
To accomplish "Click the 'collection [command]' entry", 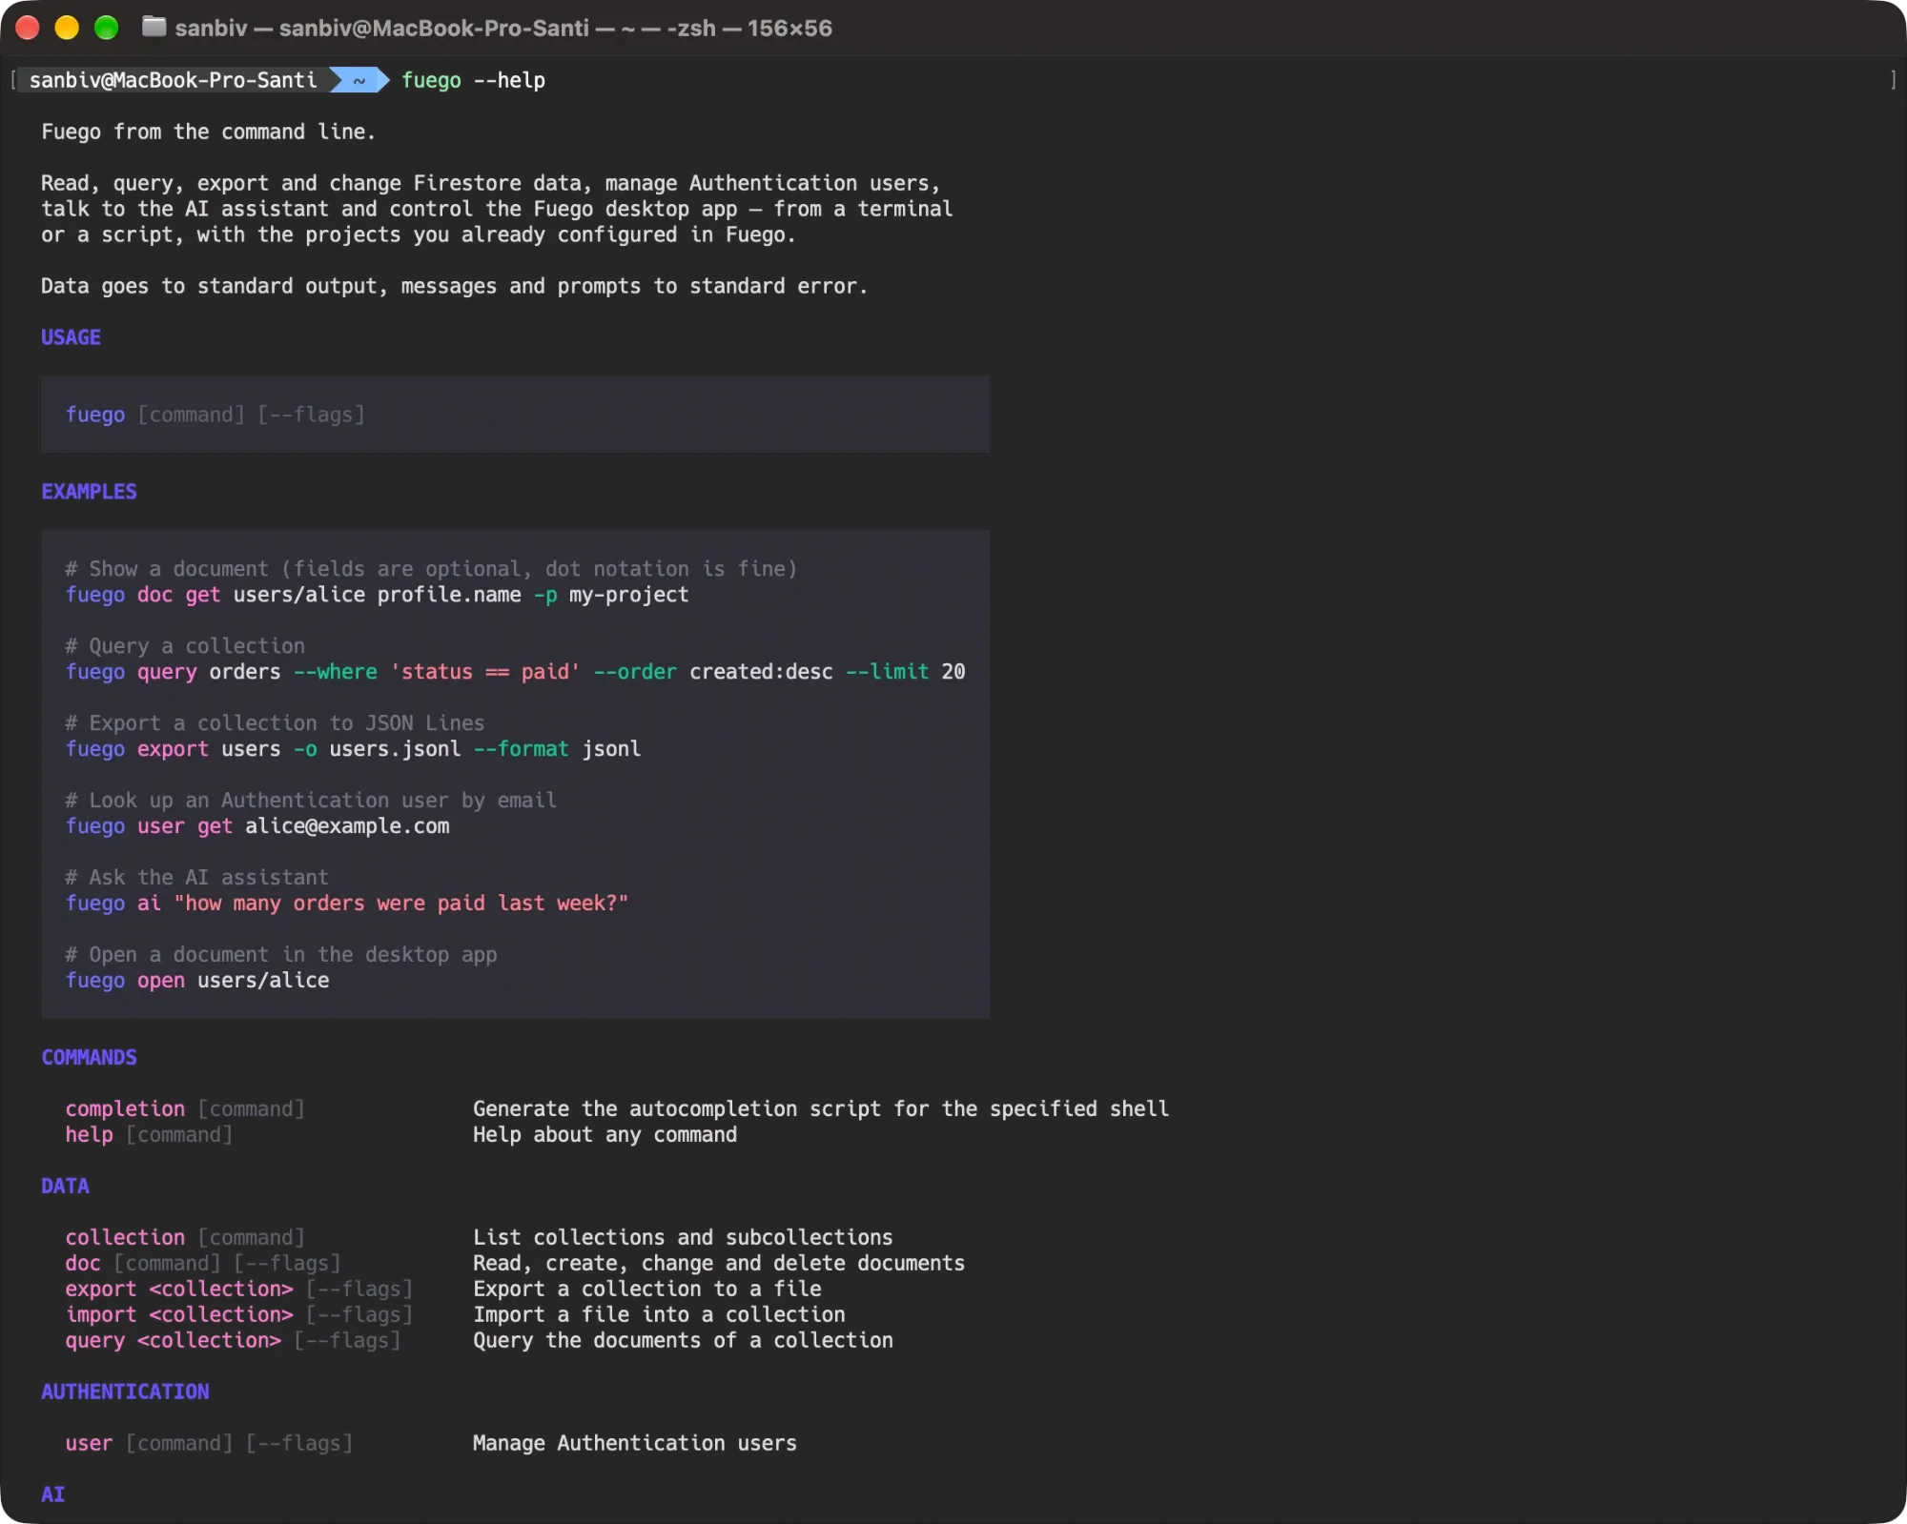I will [x=185, y=1238].
